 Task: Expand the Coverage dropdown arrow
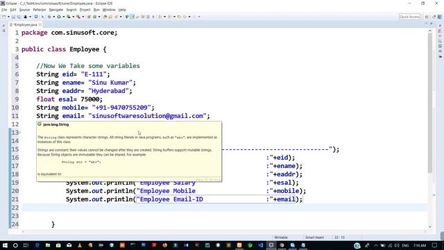click(x=73, y=17)
